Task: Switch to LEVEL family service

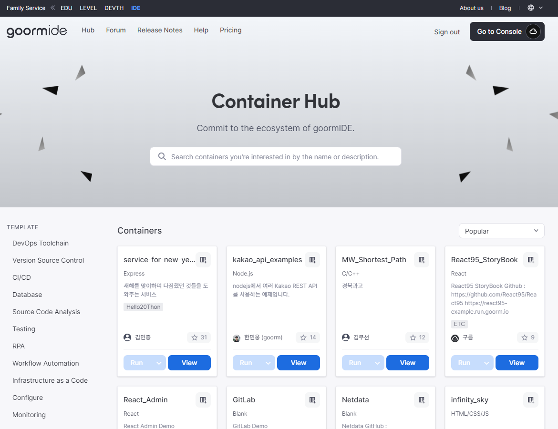Action: [x=88, y=8]
